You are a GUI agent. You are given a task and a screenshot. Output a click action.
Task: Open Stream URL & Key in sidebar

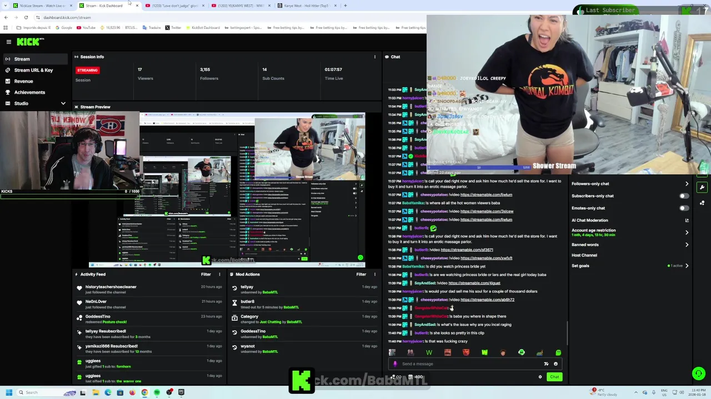(34, 70)
